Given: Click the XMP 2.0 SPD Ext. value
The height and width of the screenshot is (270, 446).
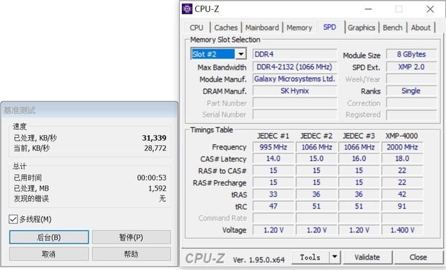Looking at the screenshot, I should [411, 67].
